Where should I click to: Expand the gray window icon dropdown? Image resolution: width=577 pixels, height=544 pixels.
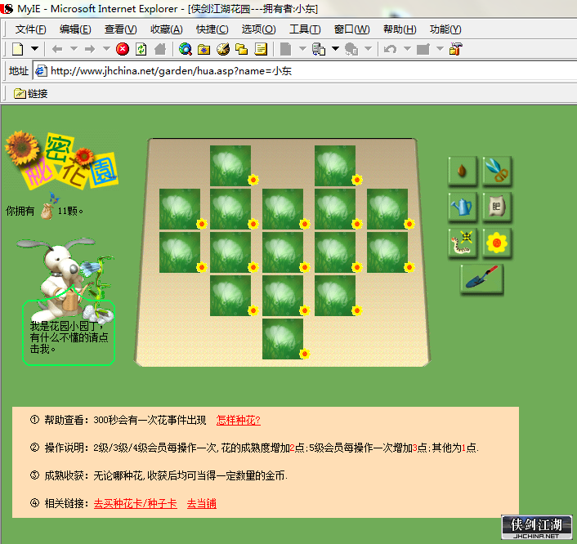pos(440,48)
